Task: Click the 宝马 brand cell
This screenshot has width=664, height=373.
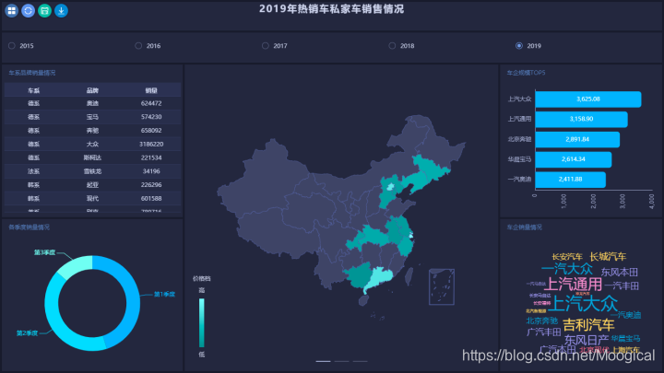Action: (92, 117)
